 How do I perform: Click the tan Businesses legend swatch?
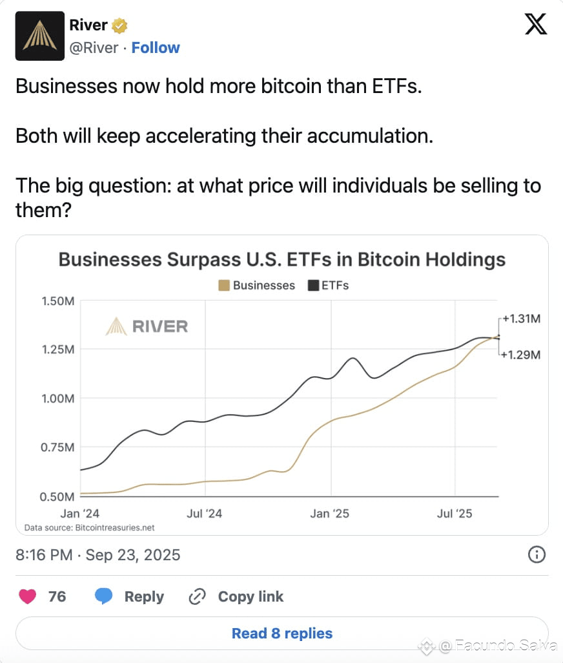click(x=224, y=286)
